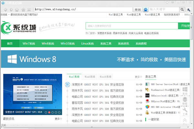Click the vertical scrollbar thumb
194x129 pixels.
click(191, 27)
